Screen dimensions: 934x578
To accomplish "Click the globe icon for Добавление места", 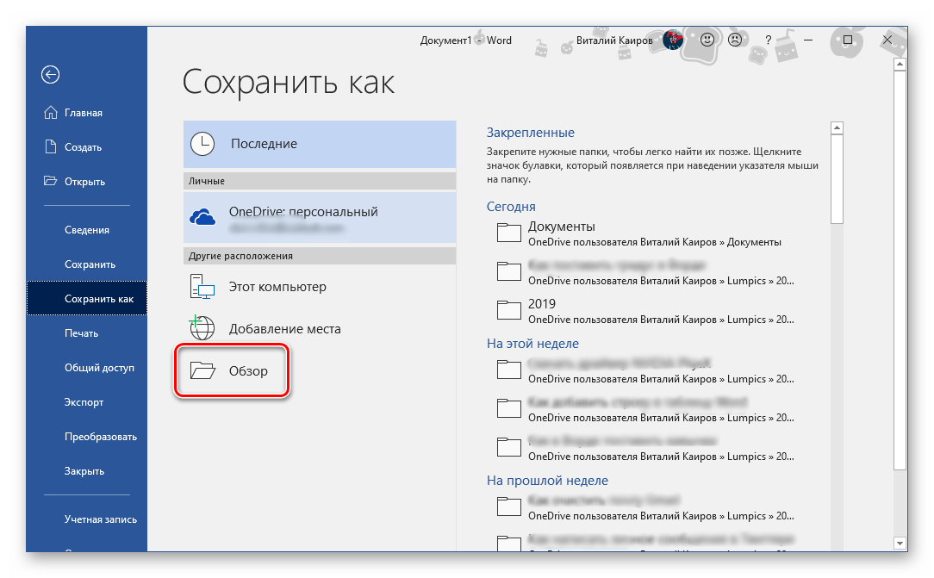I will coord(202,328).
